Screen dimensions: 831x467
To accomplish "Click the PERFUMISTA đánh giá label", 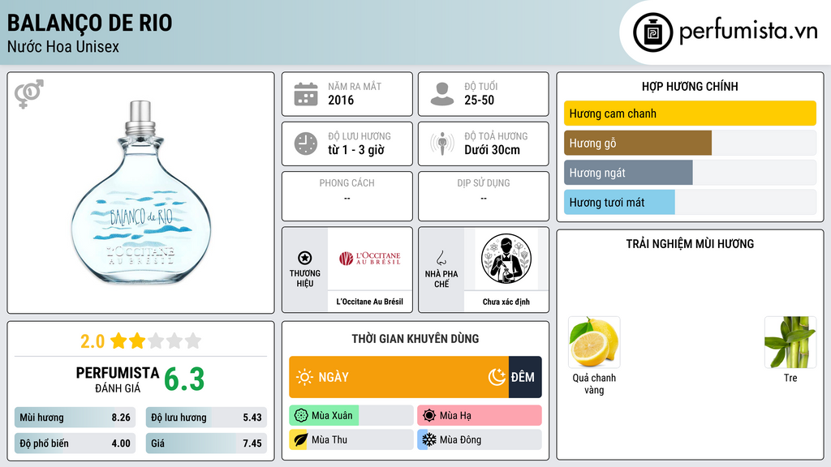I will (x=118, y=379).
